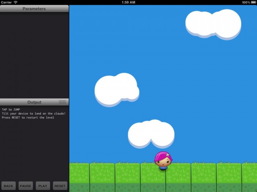Grab the Output panel drag handle

pos(62,102)
